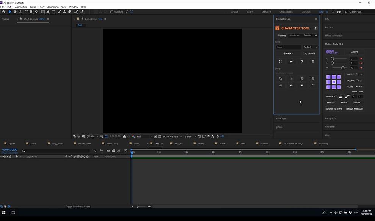Image resolution: width=375 pixels, height=221 pixels.
Task: Open the Default dropdown in Limb section
Action: tap(310, 47)
